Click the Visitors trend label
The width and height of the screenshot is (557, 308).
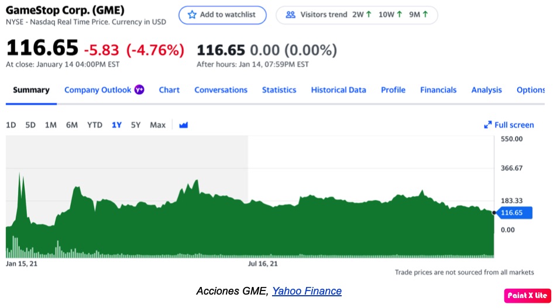324,15
